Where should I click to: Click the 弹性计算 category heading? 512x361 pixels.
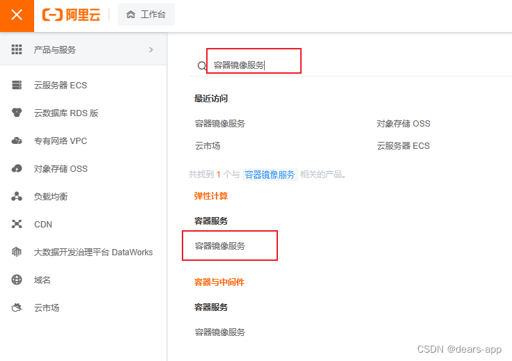click(x=211, y=196)
